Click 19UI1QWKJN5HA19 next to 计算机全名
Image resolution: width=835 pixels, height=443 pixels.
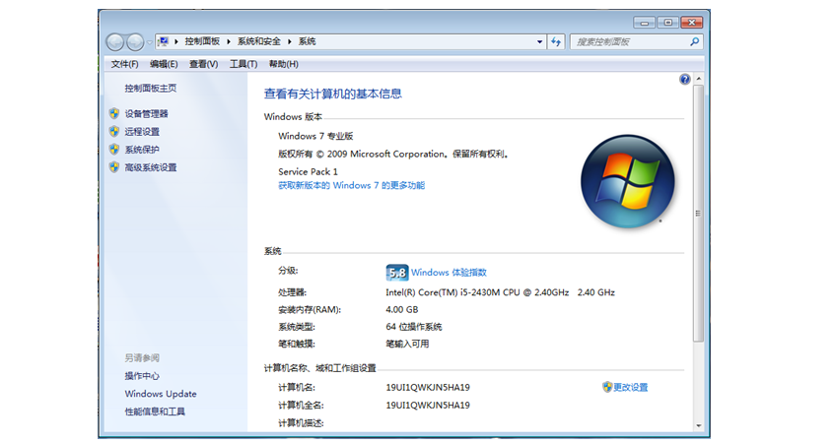coord(428,406)
